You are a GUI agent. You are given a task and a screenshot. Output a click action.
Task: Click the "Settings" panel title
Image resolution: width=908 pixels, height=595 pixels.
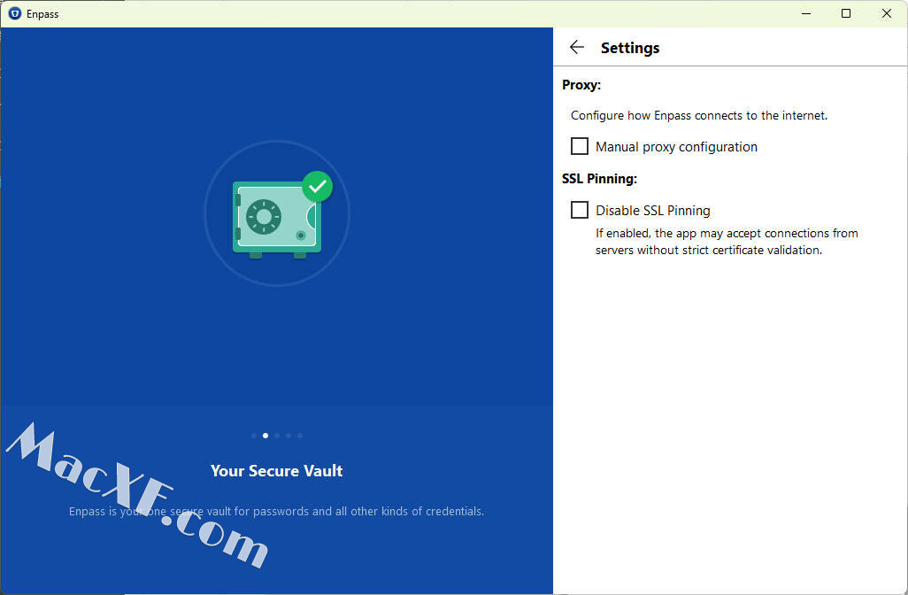click(630, 48)
